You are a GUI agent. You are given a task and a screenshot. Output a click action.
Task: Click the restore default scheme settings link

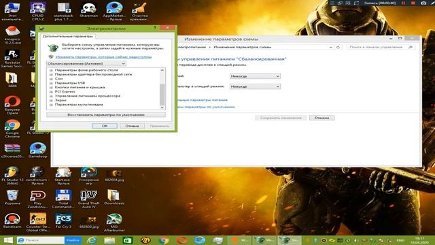tap(206, 107)
